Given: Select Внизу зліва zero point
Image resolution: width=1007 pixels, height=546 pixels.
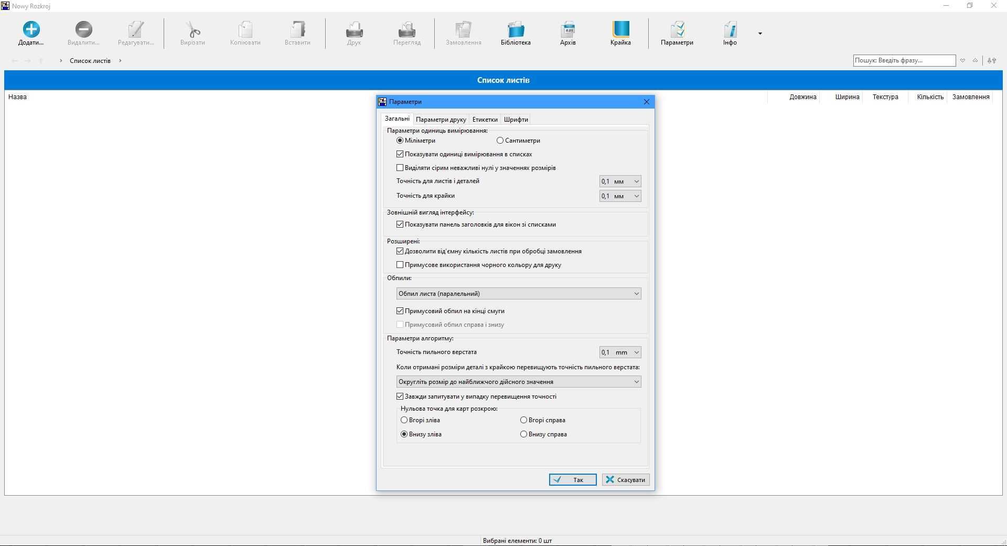Looking at the screenshot, I should (404, 434).
